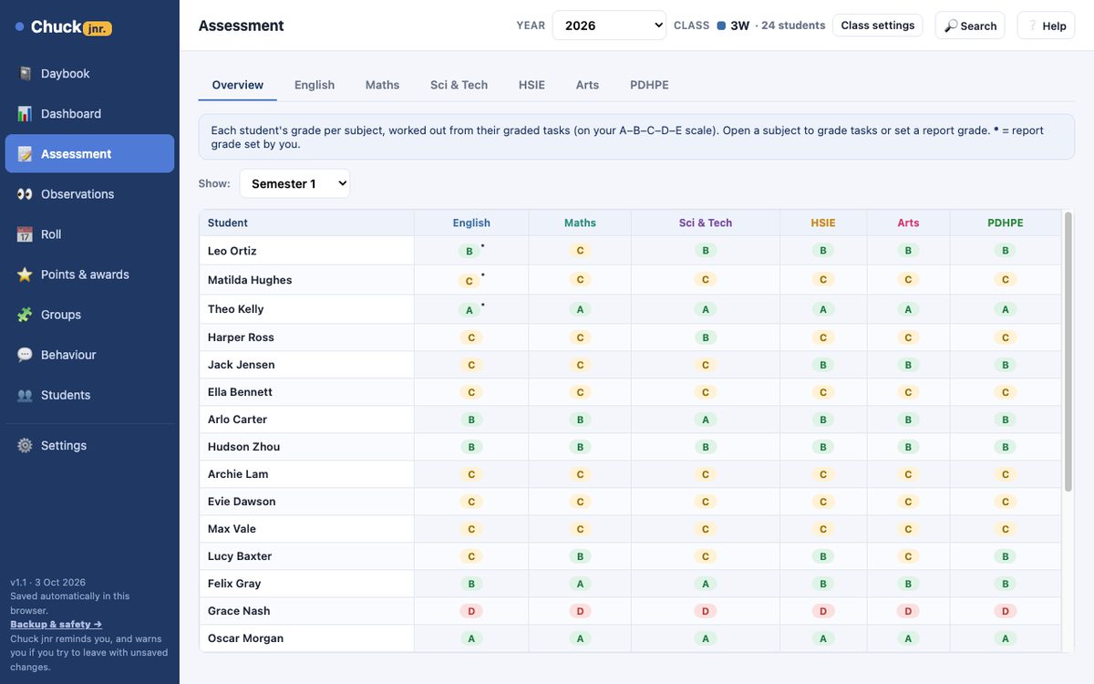Image resolution: width=1094 pixels, height=684 pixels.
Task: Click the Search button label
Action: point(978,26)
